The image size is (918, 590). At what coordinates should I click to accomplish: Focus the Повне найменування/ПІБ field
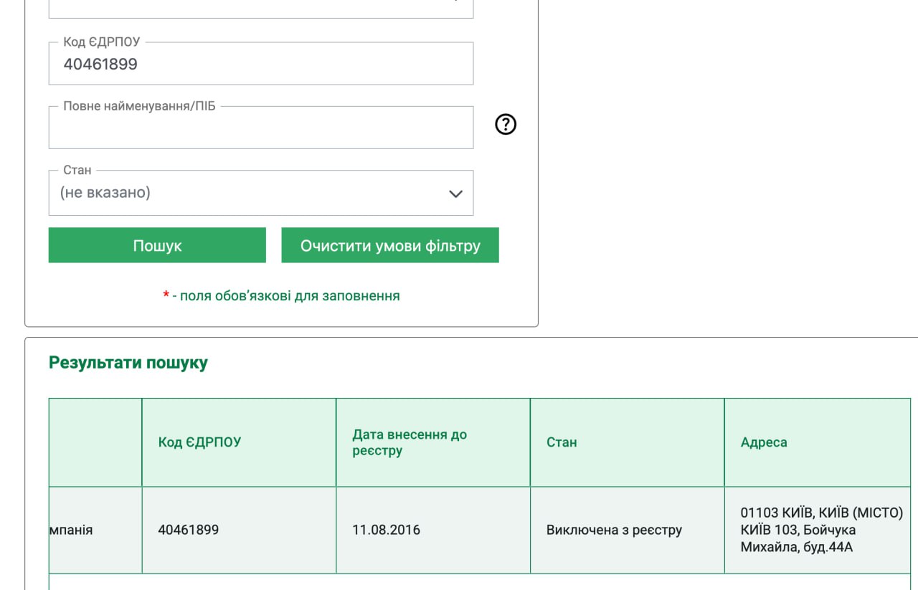click(261, 128)
